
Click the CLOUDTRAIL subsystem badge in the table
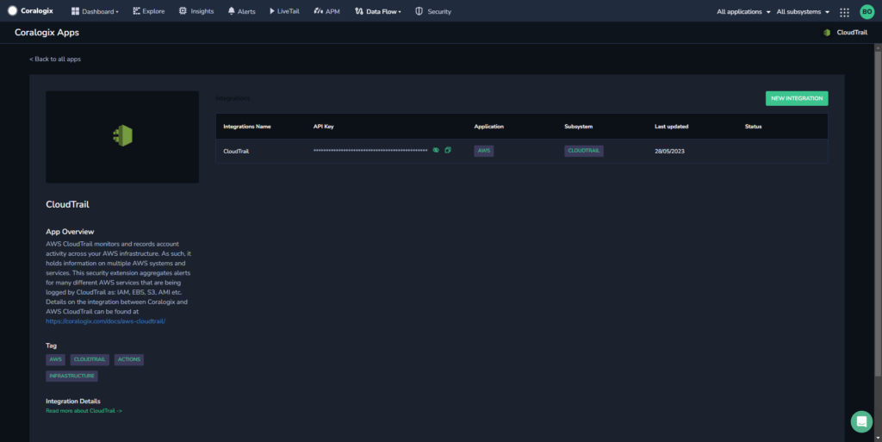583,151
